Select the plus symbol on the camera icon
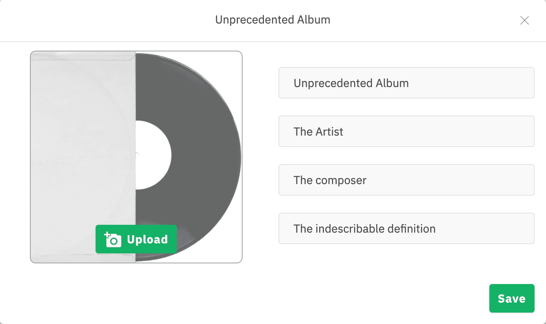This screenshot has height=324, width=546. pos(108,235)
